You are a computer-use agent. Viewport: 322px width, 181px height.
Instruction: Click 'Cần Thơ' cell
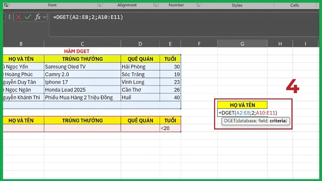140,90
